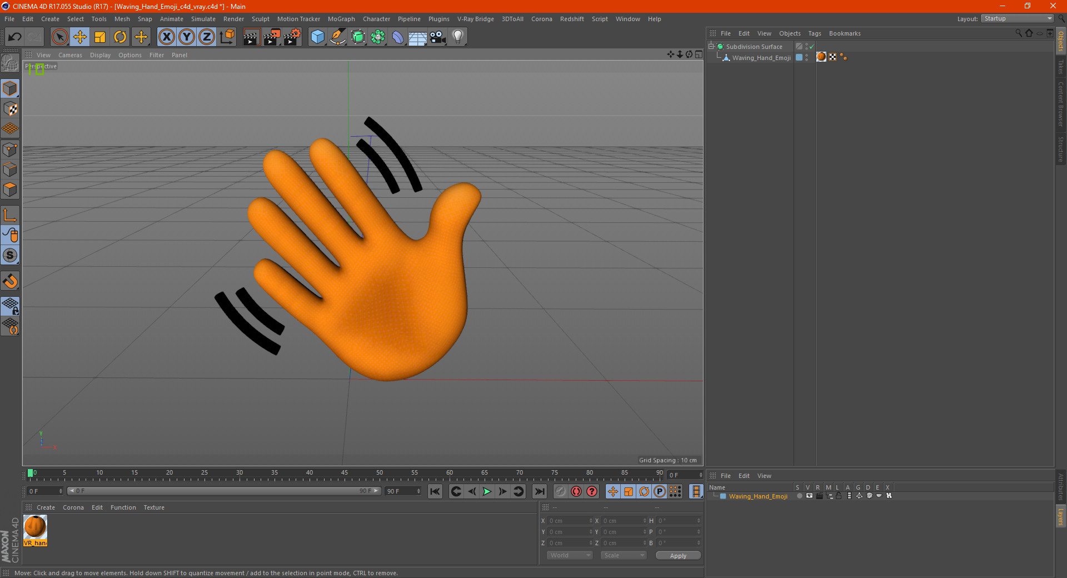
Task: Open the Scale size mode dropdown
Action: 624,555
